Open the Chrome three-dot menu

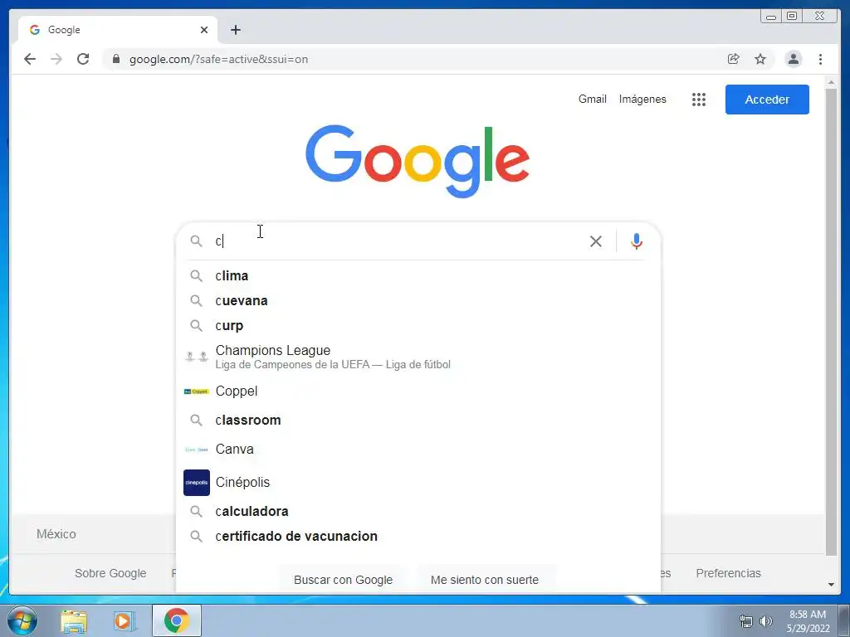tap(820, 59)
